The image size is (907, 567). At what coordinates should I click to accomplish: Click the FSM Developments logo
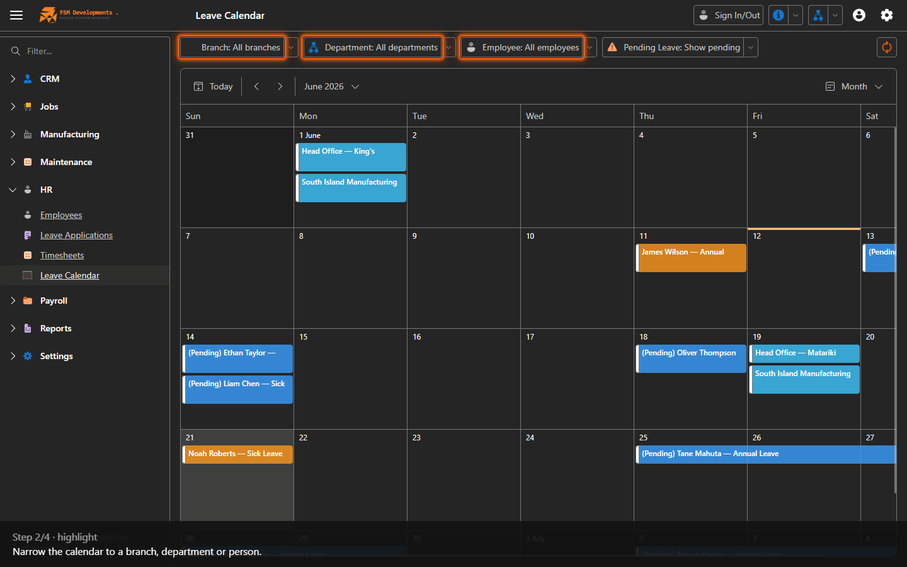[78, 14]
